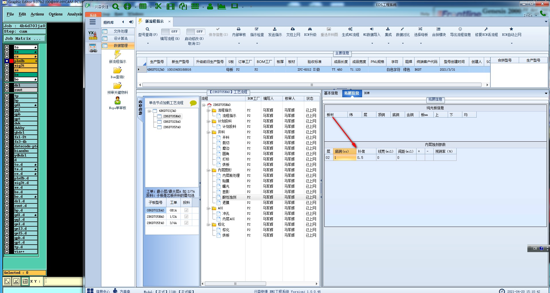Click the phone icon at top right
Viewport: 550px width, 293px height.
coord(543,13)
